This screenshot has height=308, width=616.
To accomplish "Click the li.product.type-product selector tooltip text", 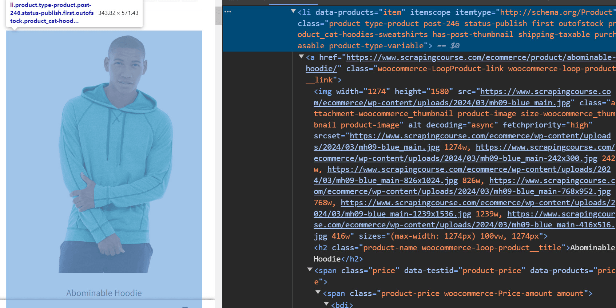I will [52, 13].
